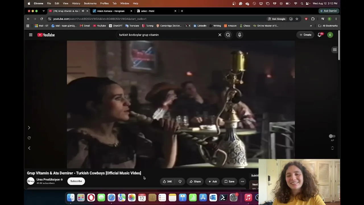Close the Adam Asmaca - Hangman tab
This screenshot has width=364, height=205.
click(x=131, y=11)
